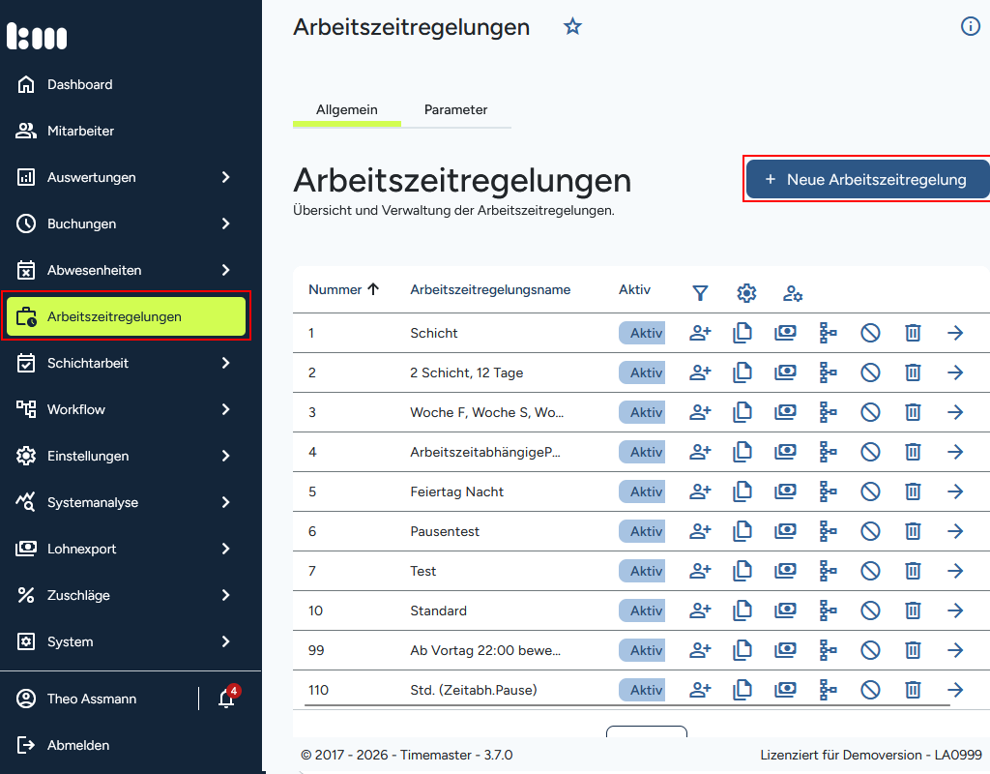The height and width of the screenshot is (774, 990).
Task: Select Arbeitszeitregelungen in sidebar
Action: coord(126,316)
